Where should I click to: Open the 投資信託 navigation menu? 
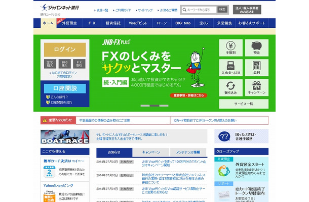[113, 23]
